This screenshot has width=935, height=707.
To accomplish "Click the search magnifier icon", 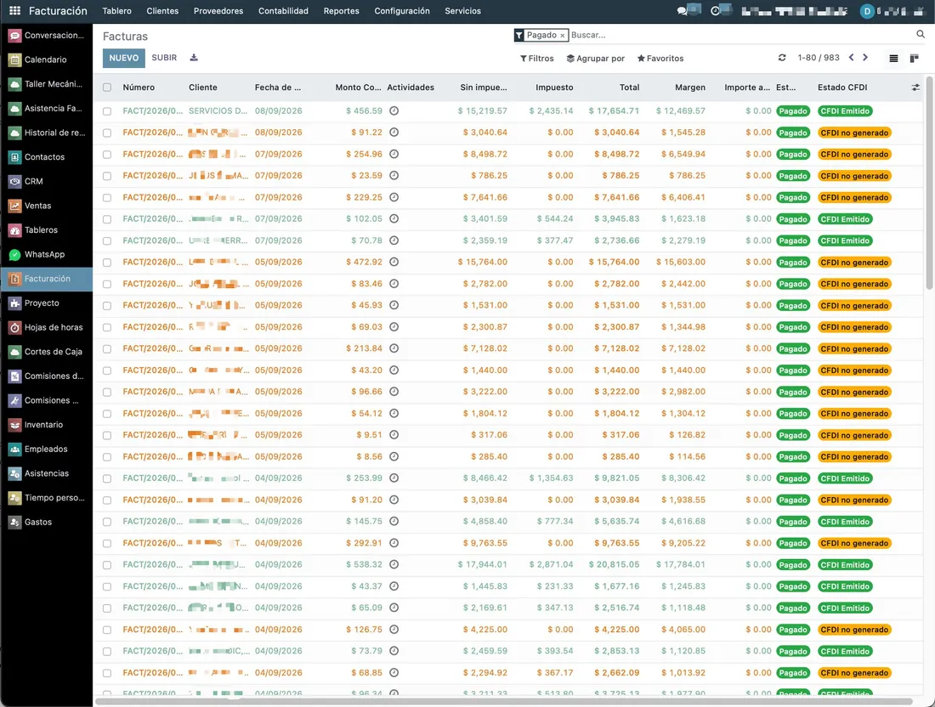I will [921, 35].
